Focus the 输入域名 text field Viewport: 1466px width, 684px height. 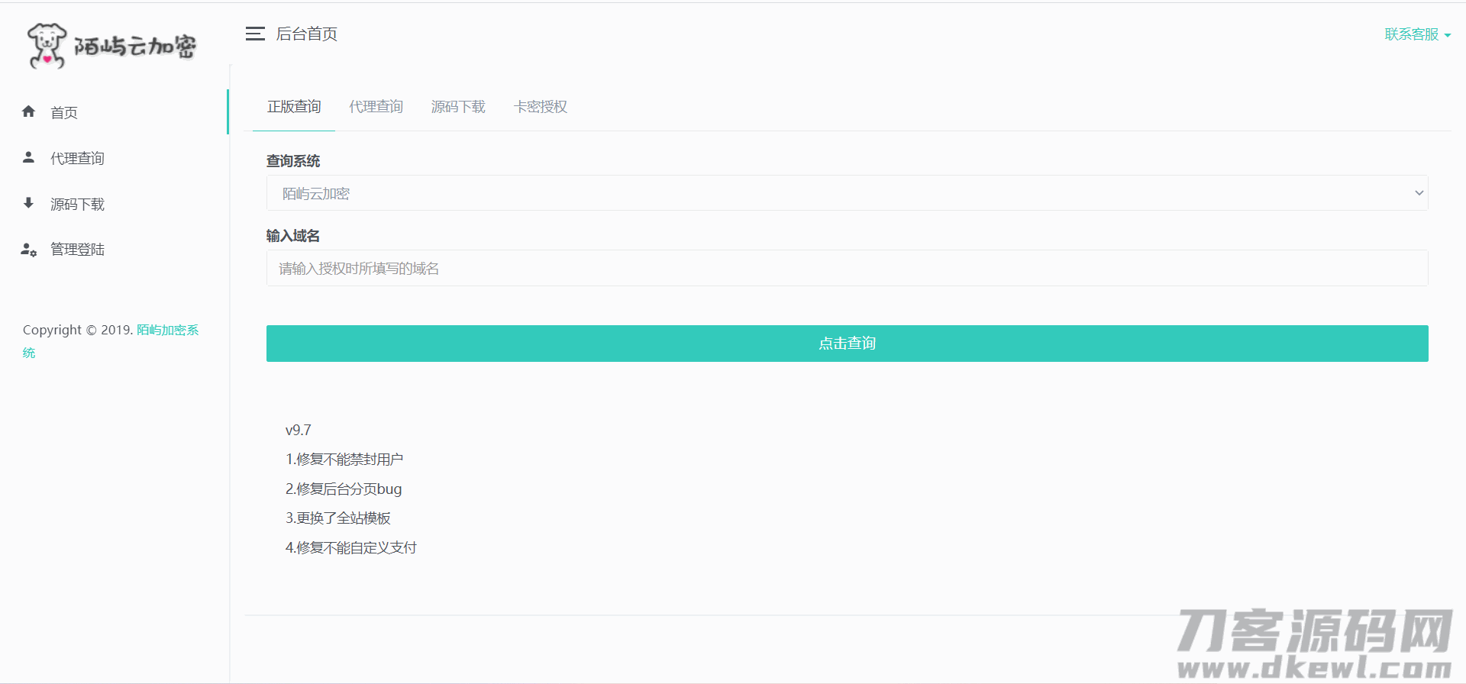pos(846,268)
